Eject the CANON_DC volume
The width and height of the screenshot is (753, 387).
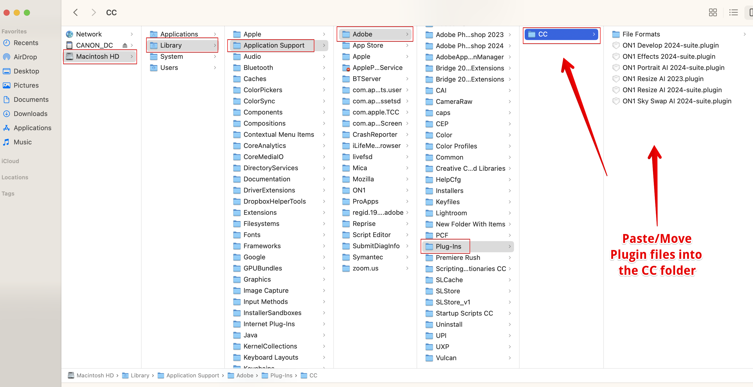(x=125, y=45)
